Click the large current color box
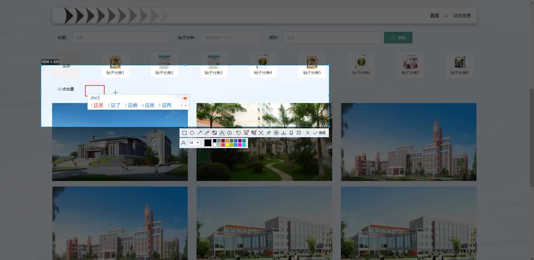 208,143
